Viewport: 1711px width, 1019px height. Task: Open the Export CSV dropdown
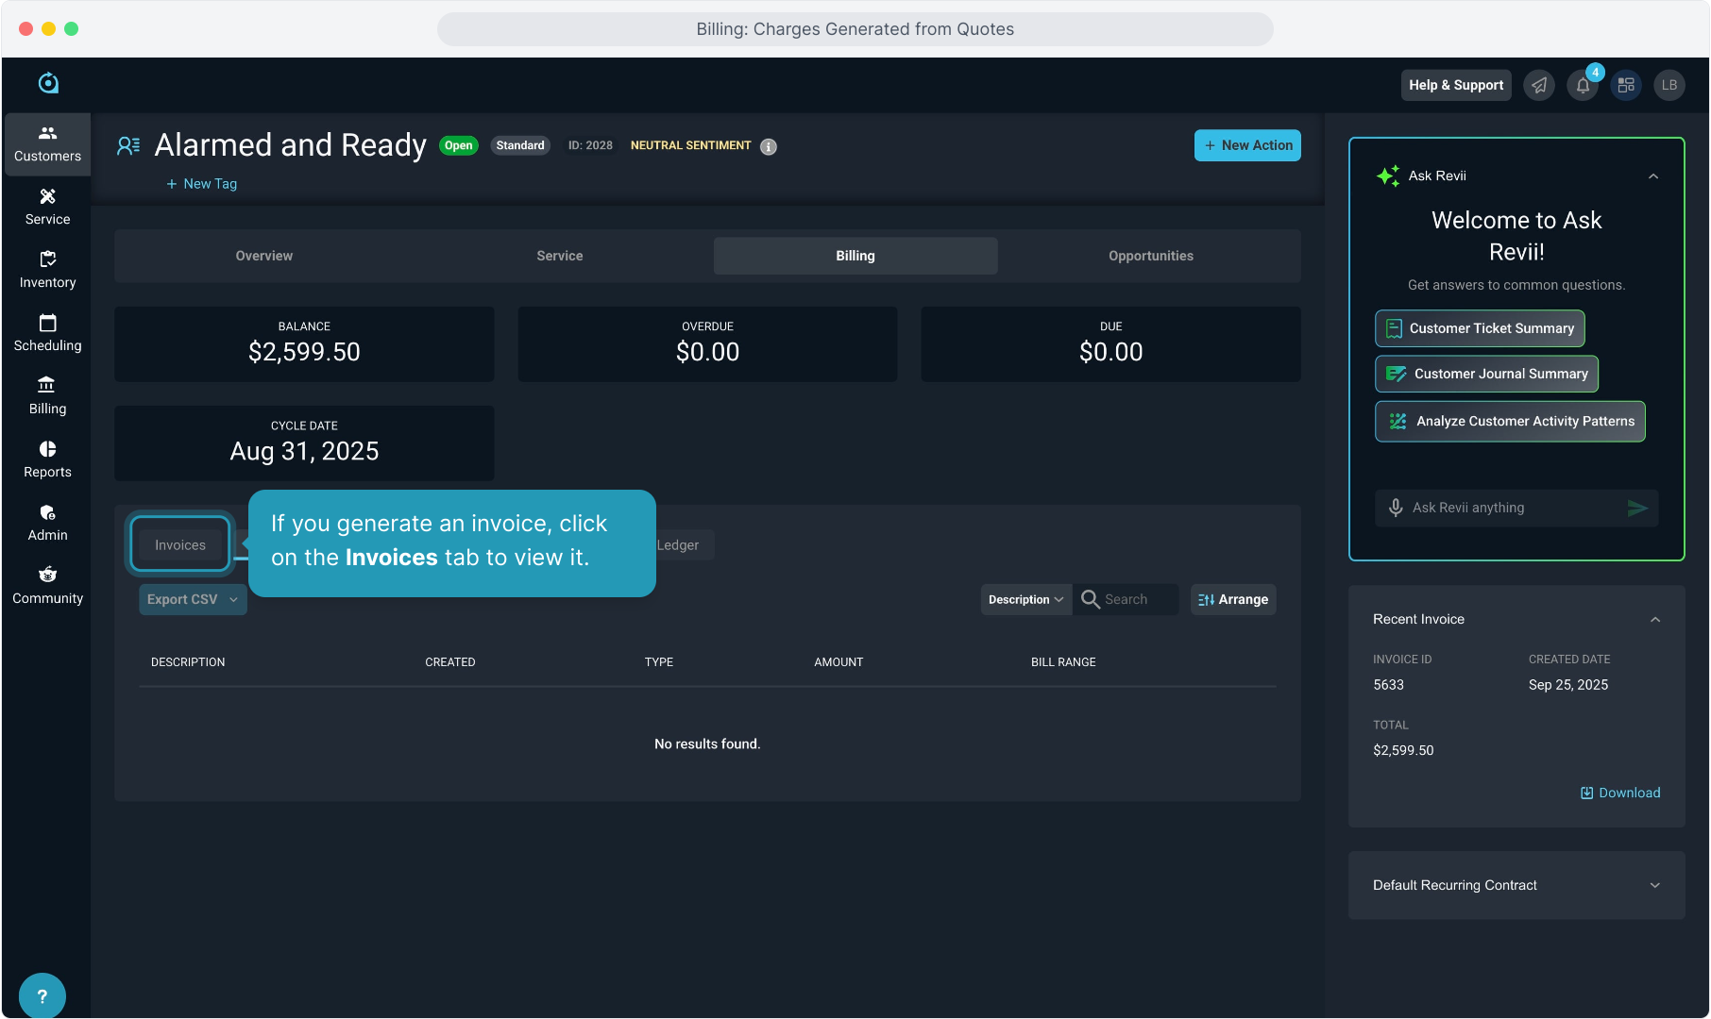click(193, 600)
